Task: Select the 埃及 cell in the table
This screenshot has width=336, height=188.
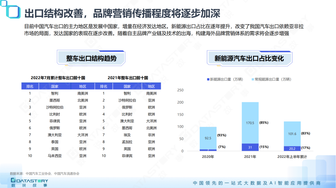Action: point(127,135)
